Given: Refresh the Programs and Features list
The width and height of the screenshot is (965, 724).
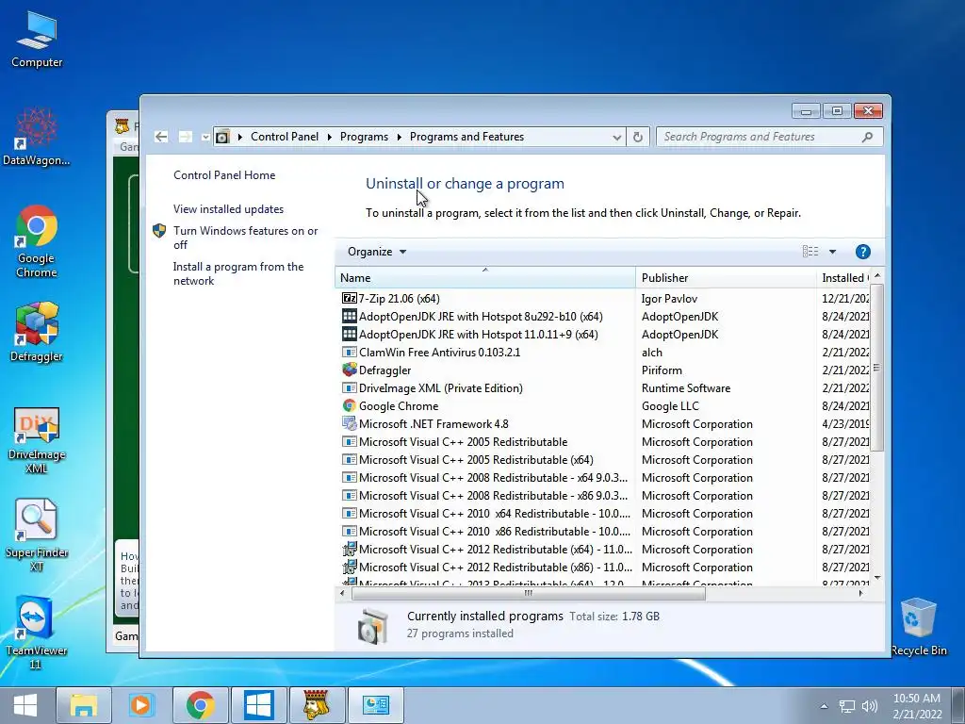Looking at the screenshot, I should pyautogui.click(x=638, y=137).
